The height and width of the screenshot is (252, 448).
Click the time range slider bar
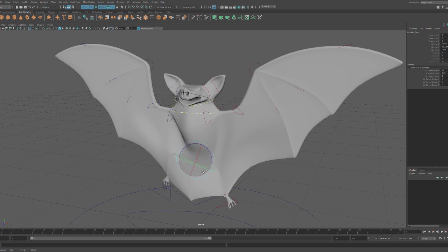pos(121,238)
